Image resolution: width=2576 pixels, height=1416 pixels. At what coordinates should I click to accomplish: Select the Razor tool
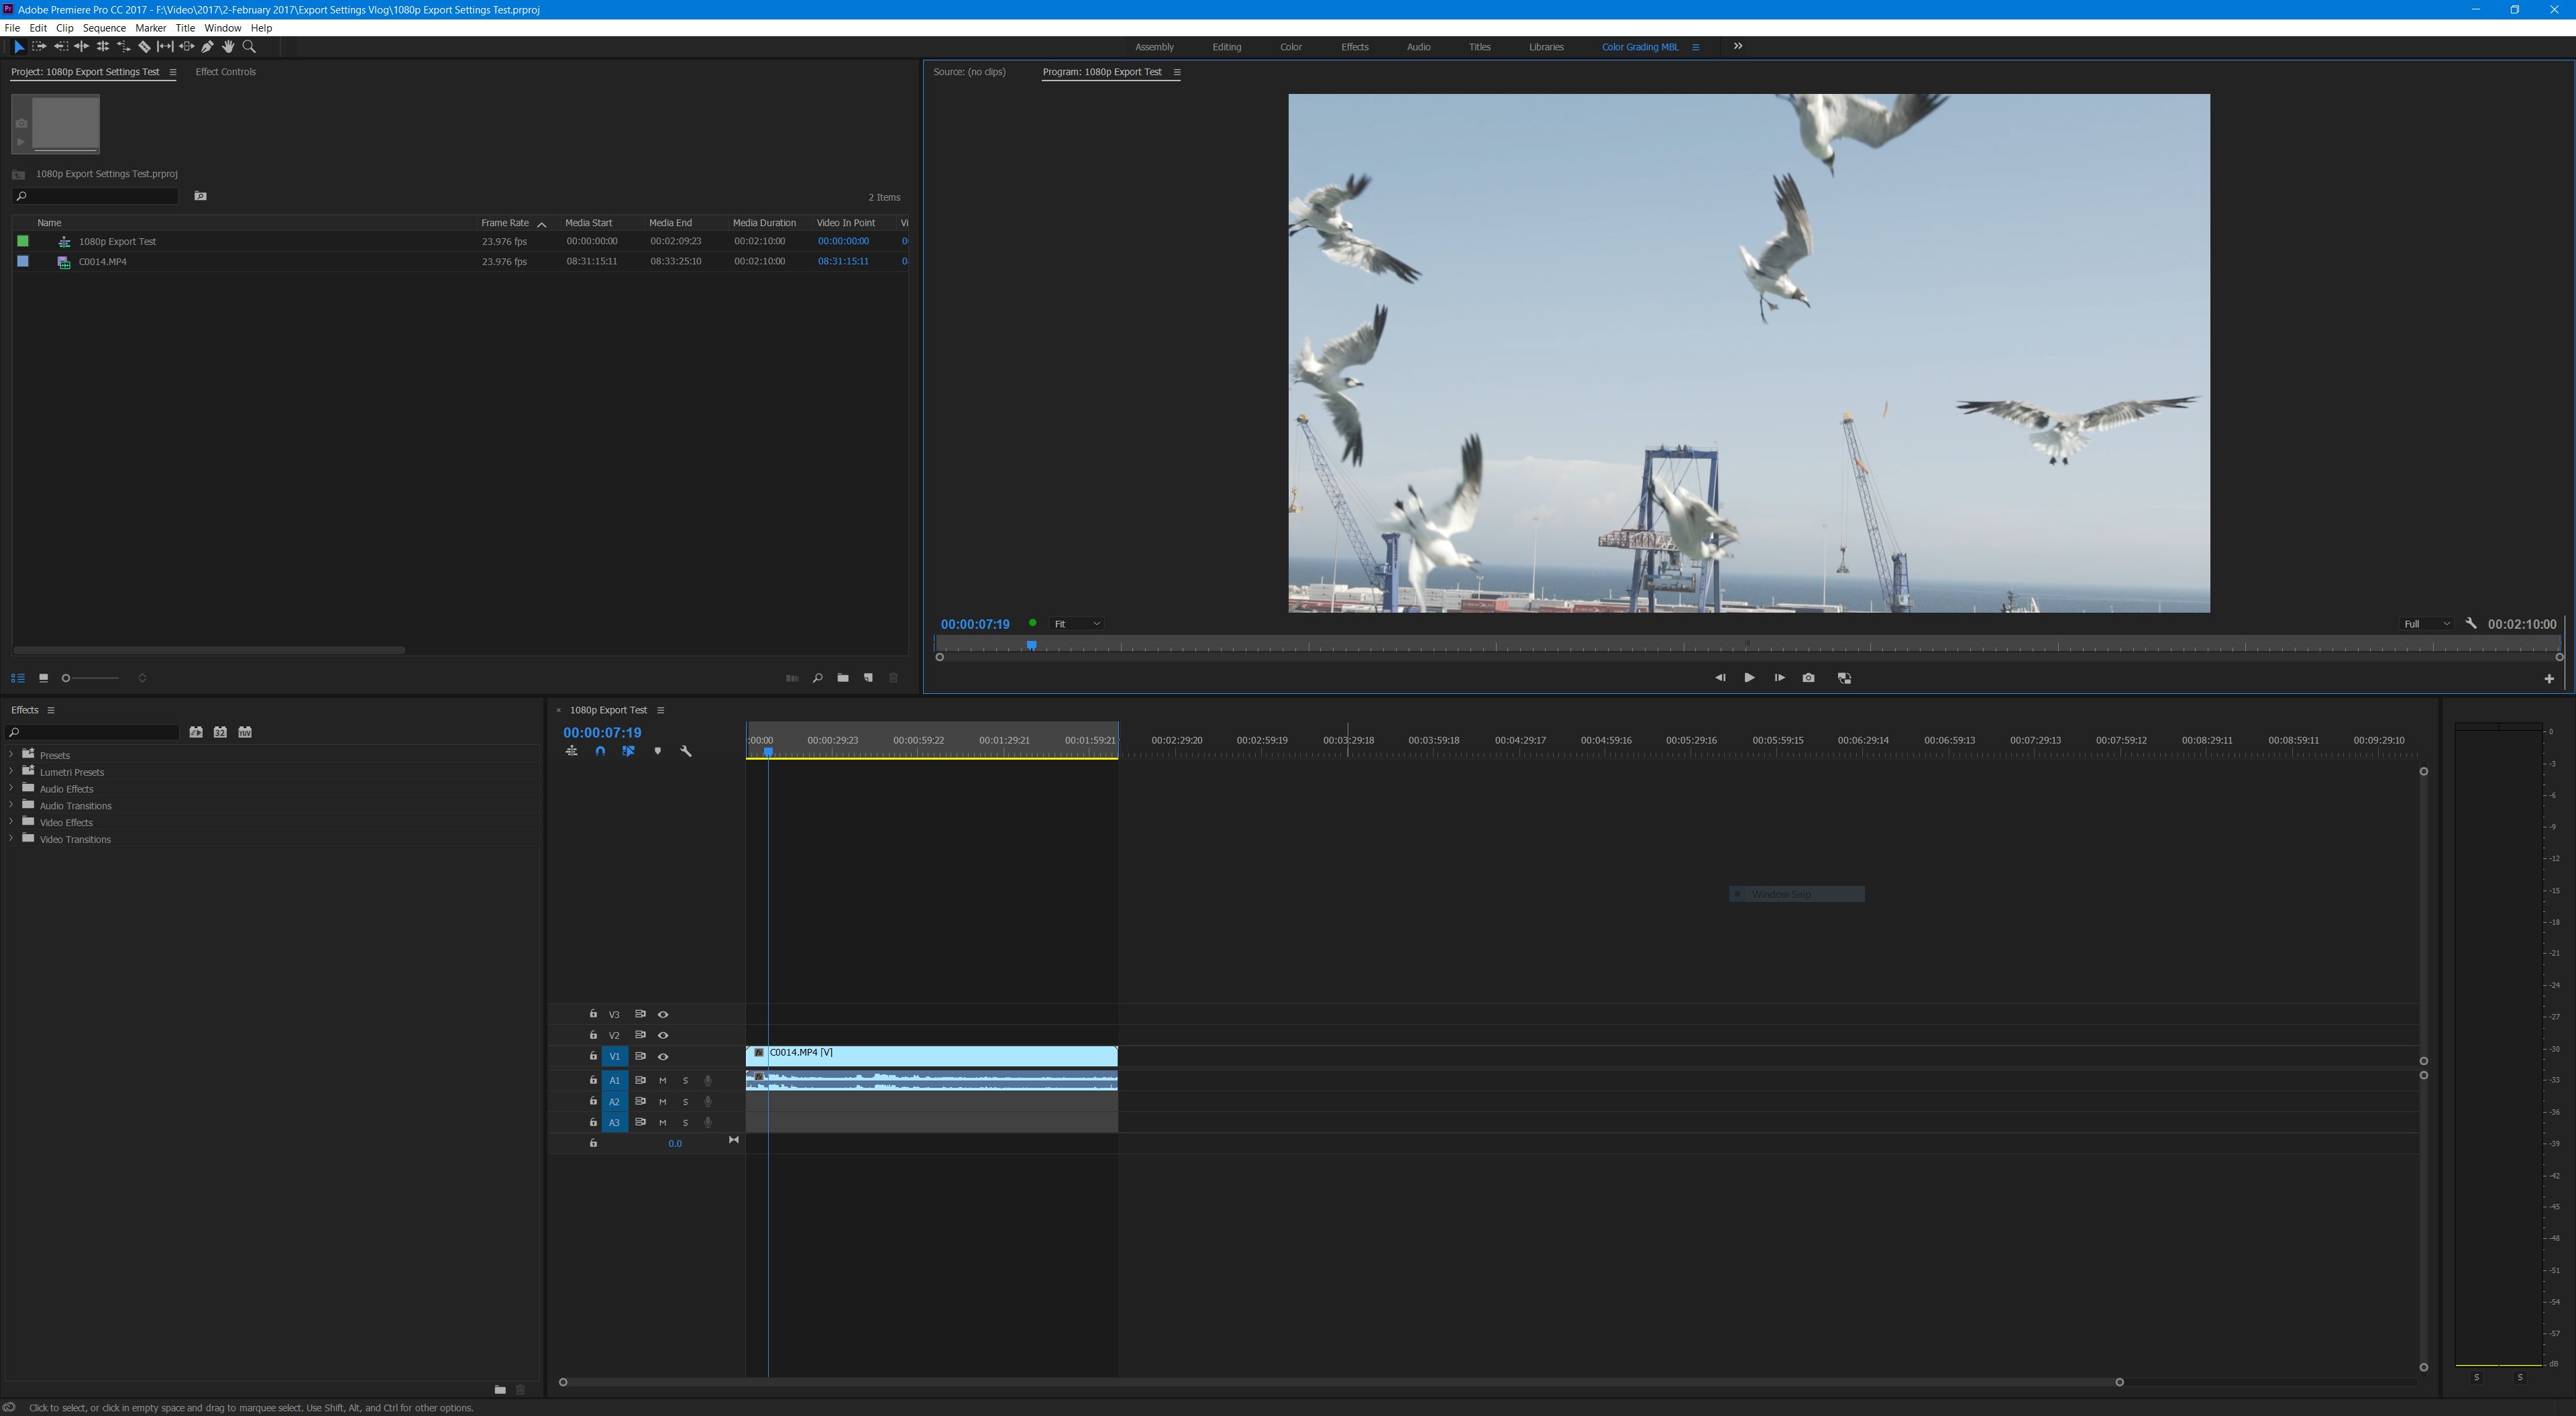[144, 47]
